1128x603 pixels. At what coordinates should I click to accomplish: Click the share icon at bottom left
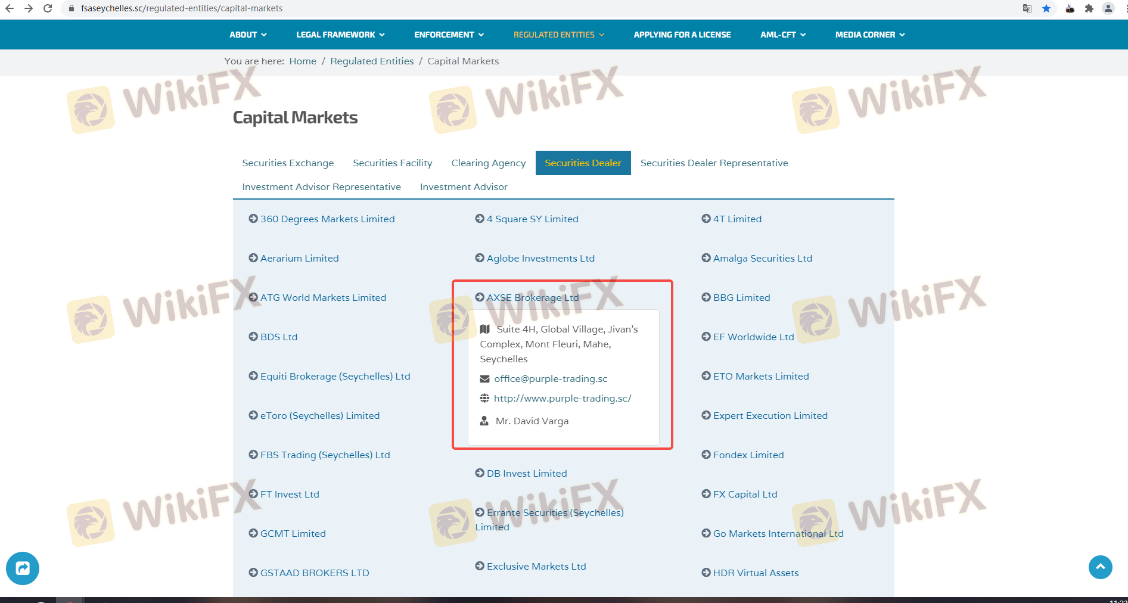[23, 568]
